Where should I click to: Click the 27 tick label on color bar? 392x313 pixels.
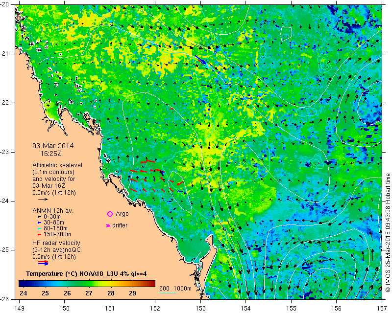[89, 293]
